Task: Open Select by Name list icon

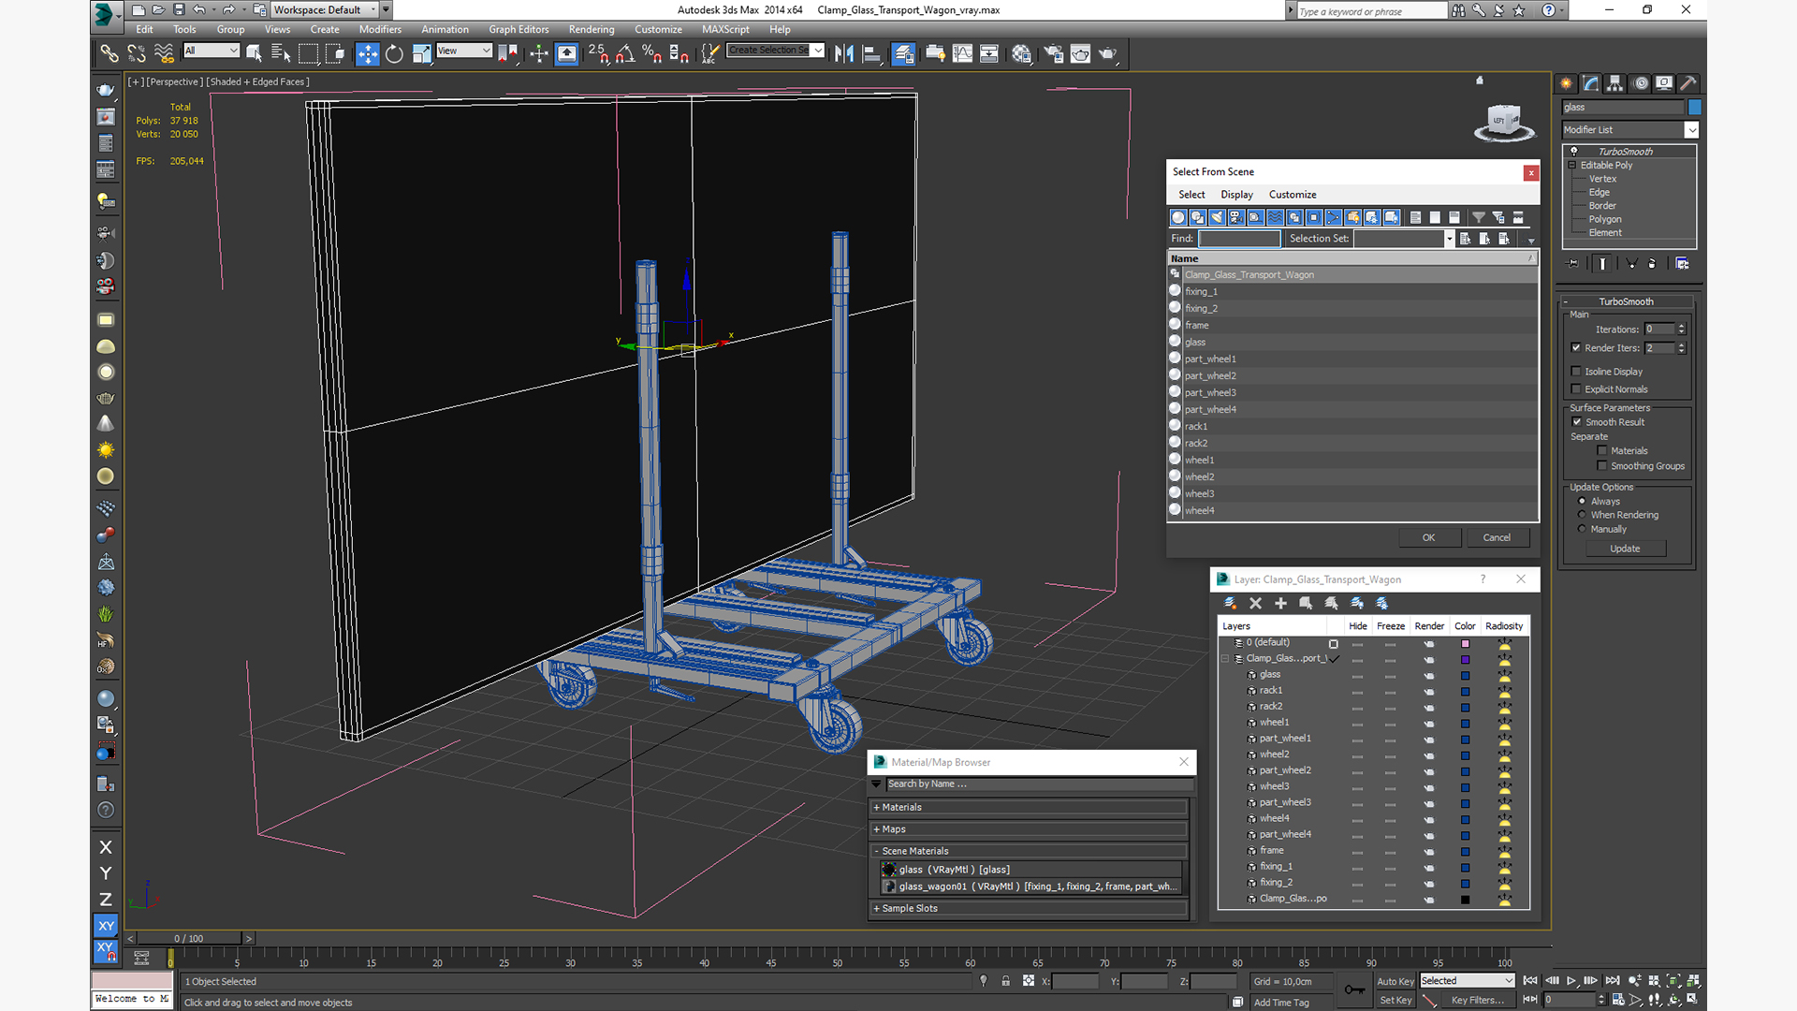Action: 281,54
